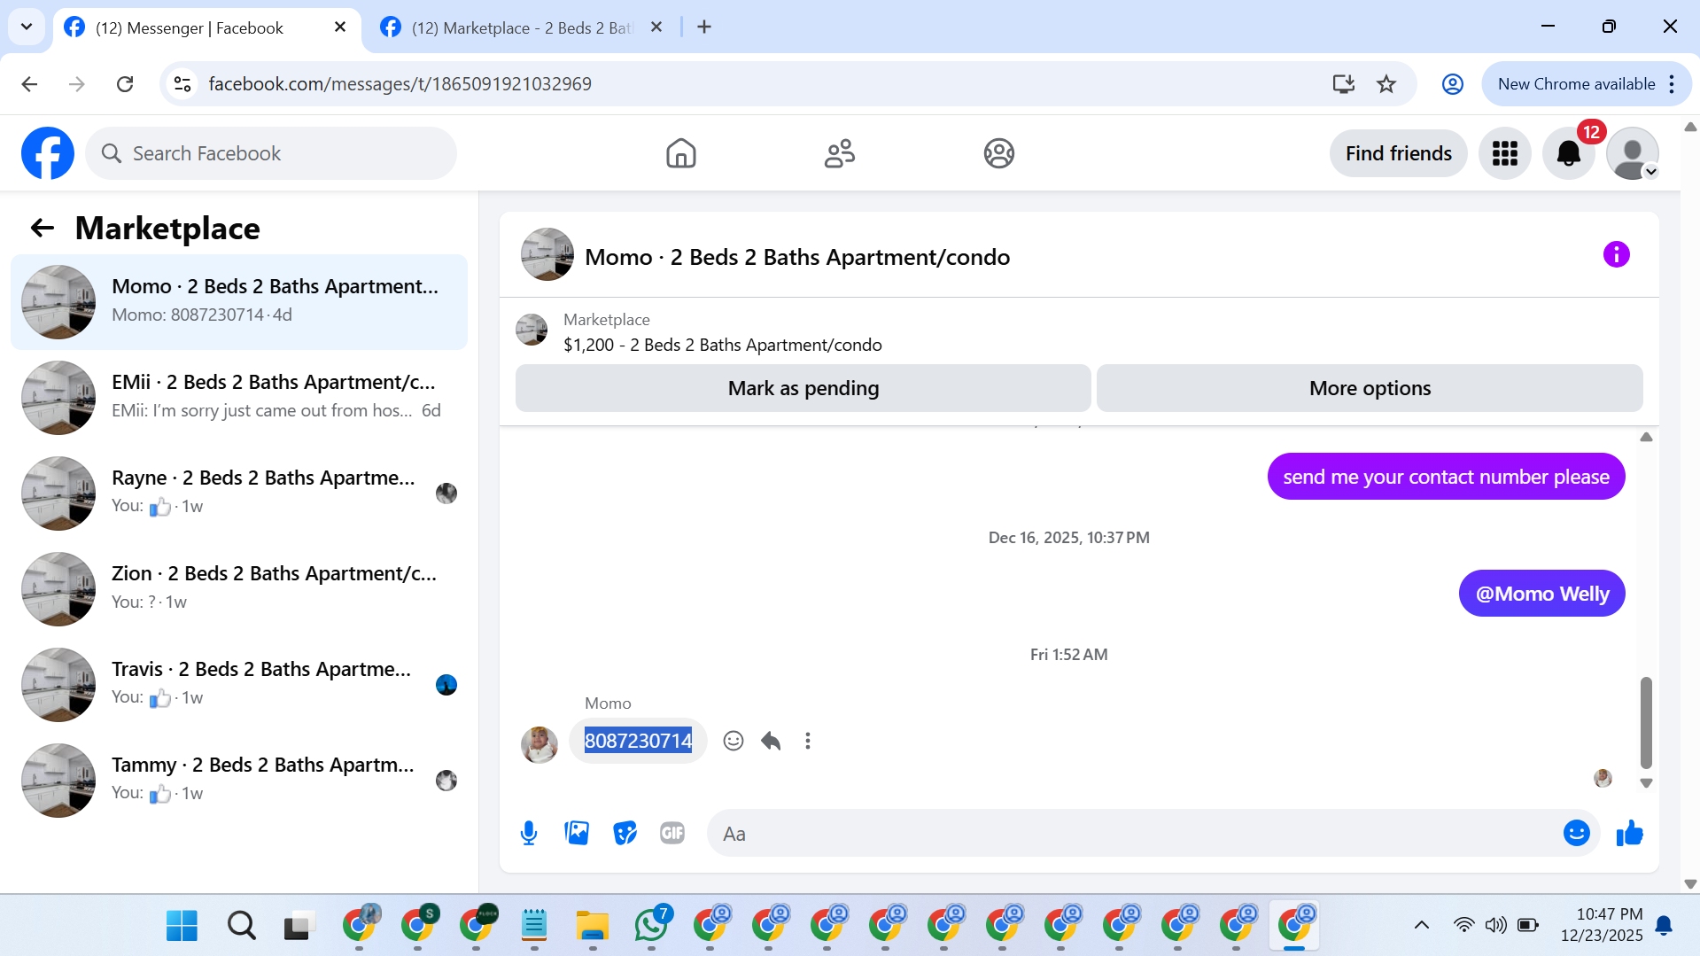The image size is (1700, 956).
Task: Open conversation information icon
Action: coord(1616,254)
